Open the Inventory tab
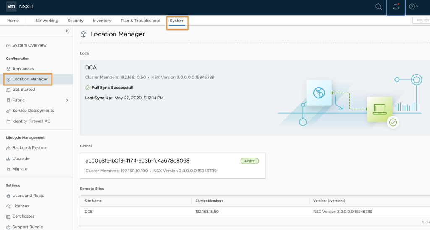Screen dimensions: 430x230 (102, 21)
